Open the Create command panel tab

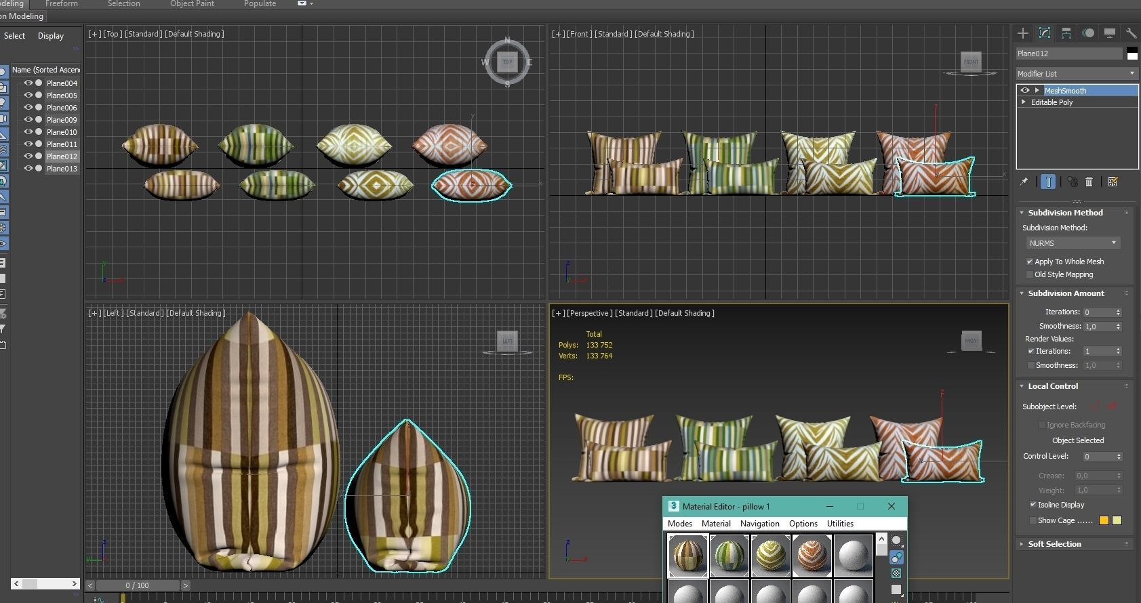tap(1023, 33)
